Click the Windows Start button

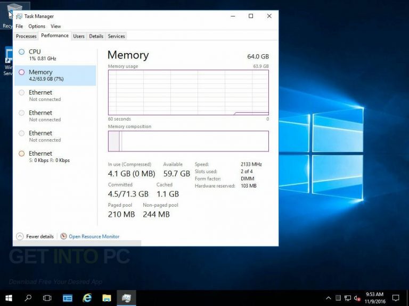9,298
